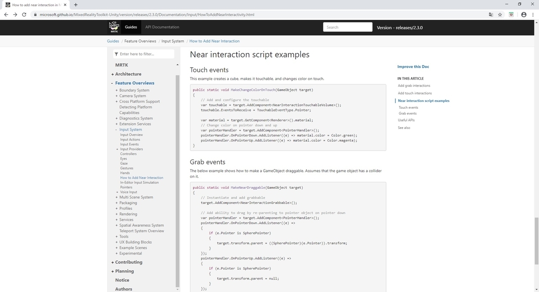The height and width of the screenshot is (292, 539).
Task: Click the site lock icon
Action: 35,14
